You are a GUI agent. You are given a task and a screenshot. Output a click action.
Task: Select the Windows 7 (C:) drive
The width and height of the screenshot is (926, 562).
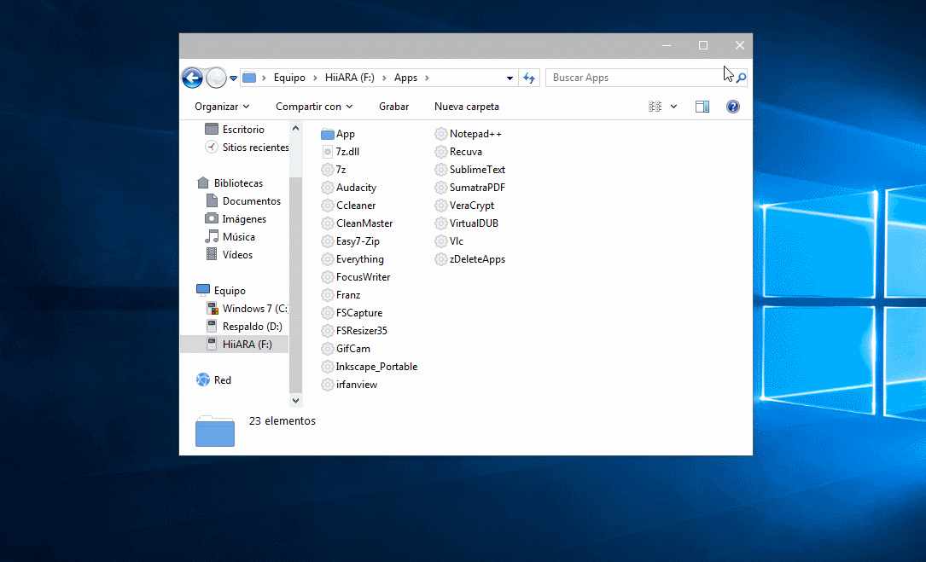247,308
